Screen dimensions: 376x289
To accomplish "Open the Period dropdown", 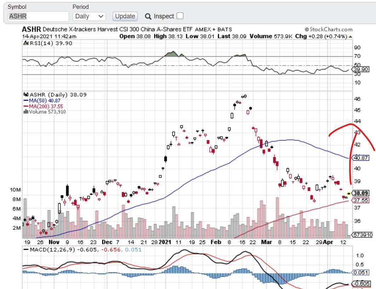I will point(89,16).
